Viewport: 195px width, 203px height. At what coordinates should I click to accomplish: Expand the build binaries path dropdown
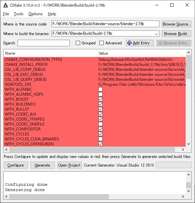156,34
